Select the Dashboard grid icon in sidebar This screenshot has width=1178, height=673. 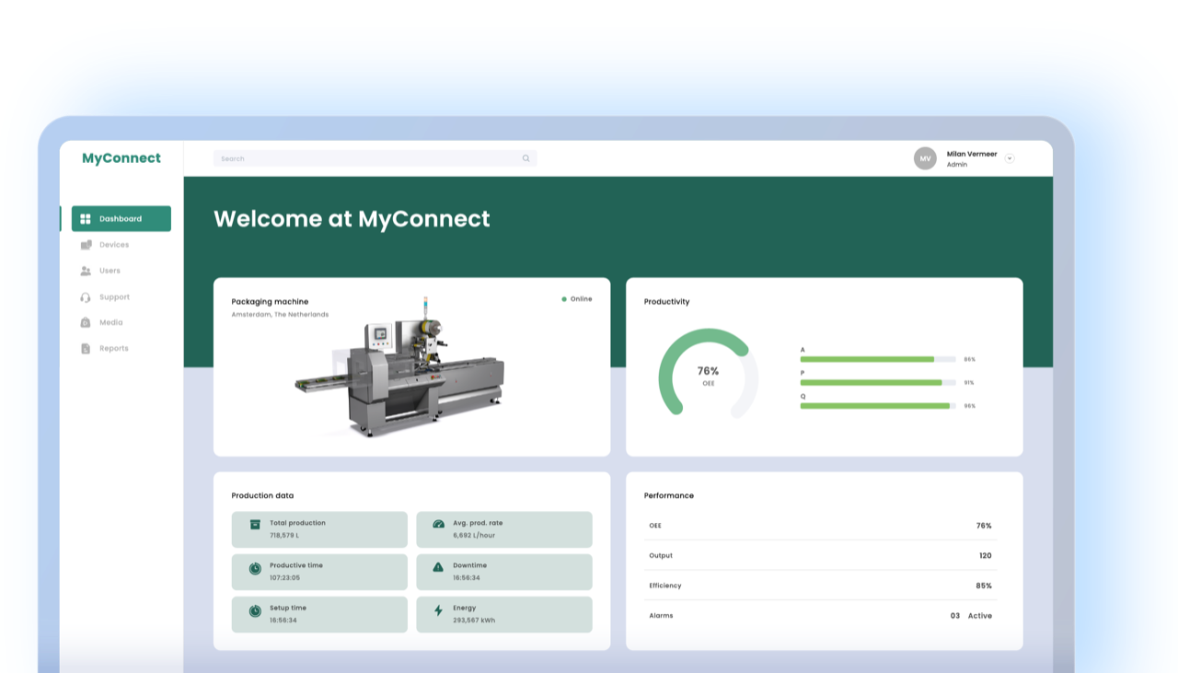(87, 218)
